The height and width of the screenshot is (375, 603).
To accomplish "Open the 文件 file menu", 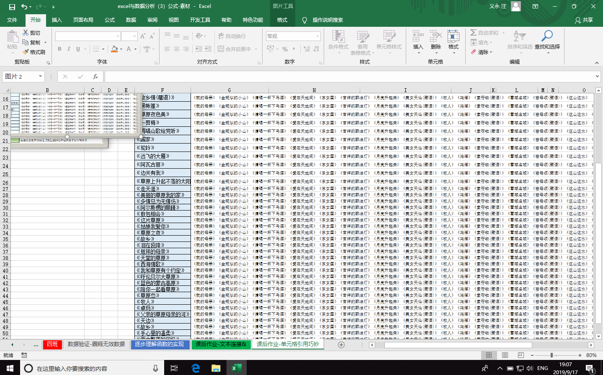I will pyautogui.click(x=12, y=20).
